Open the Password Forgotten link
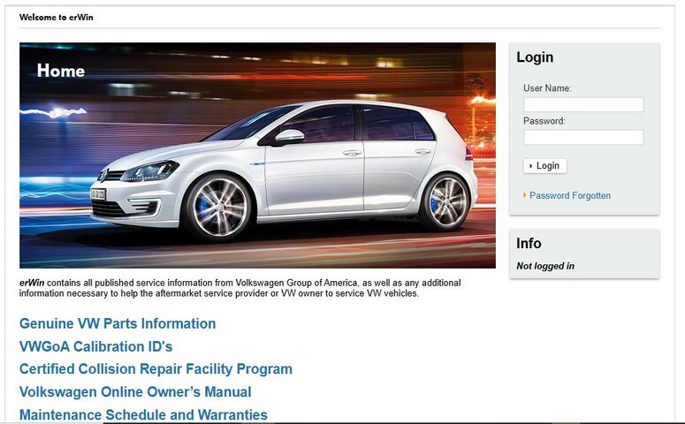The height and width of the screenshot is (424, 685). coord(570,195)
